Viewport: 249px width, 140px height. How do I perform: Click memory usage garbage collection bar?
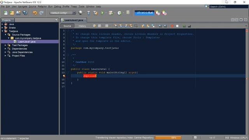click(x=144, y=13)
